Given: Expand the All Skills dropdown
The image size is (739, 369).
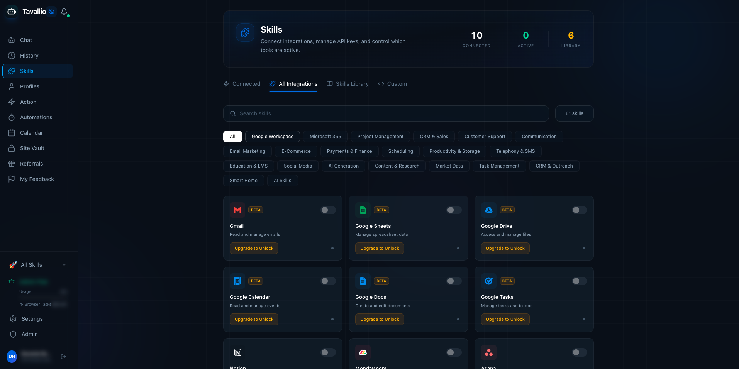Looking at the screenshot, I should (38, 265).
